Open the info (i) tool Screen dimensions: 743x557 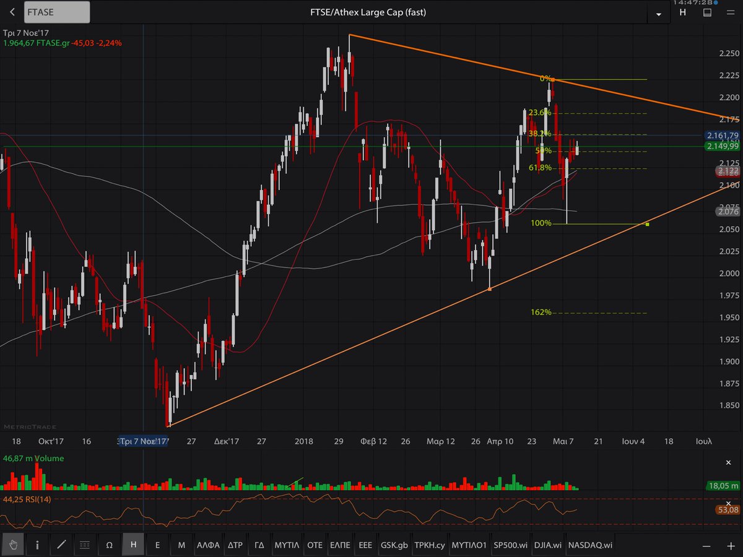pos(38,545)
